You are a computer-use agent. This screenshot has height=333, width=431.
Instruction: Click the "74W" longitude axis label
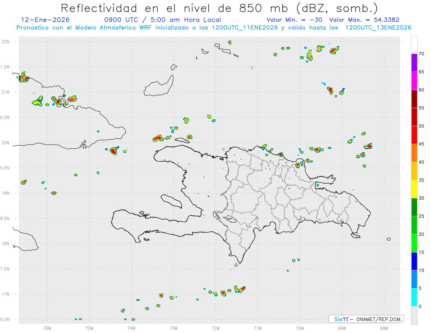coord(131,328)
